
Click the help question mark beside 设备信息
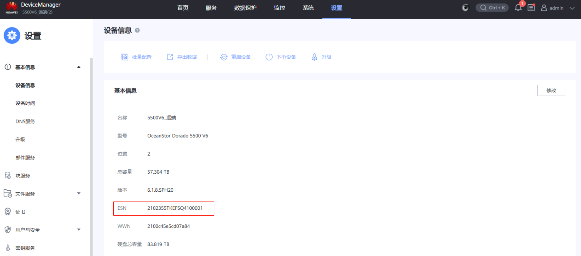pyautogui.click(x=137, y=30)
